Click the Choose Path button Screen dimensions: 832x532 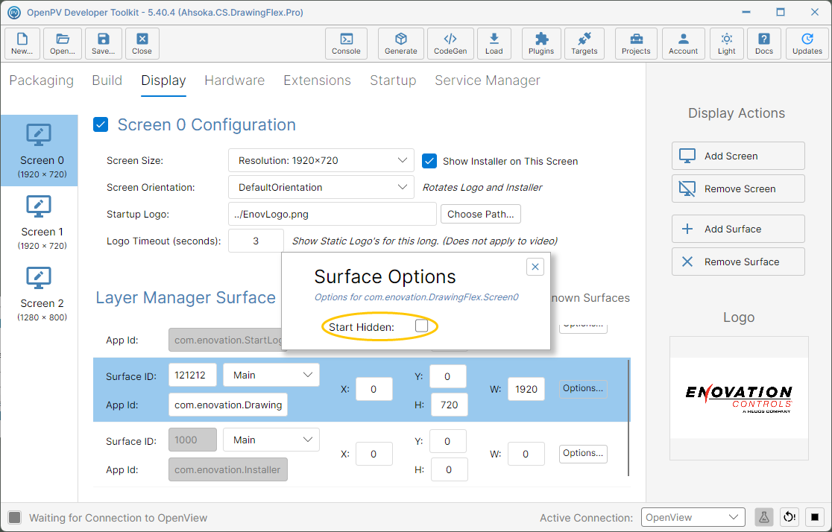(x=481, y=214)
